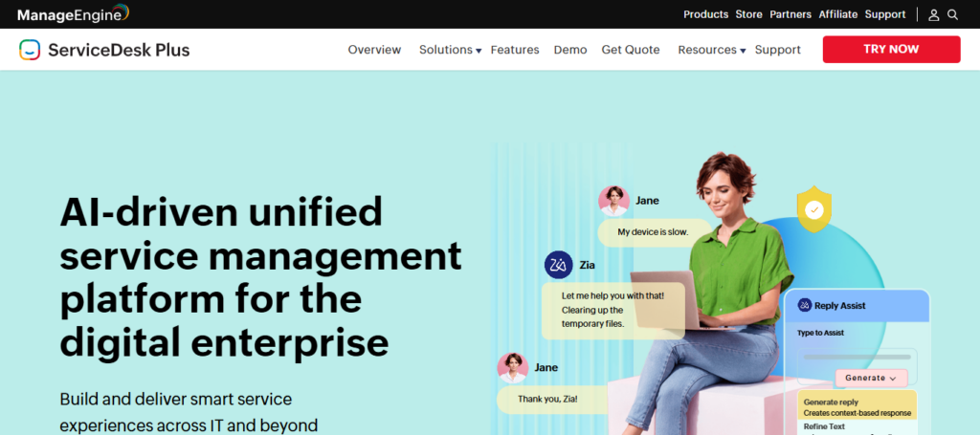Go to the Features page
The width and height of the screenshot is (980, 435).
coord(515,50)
